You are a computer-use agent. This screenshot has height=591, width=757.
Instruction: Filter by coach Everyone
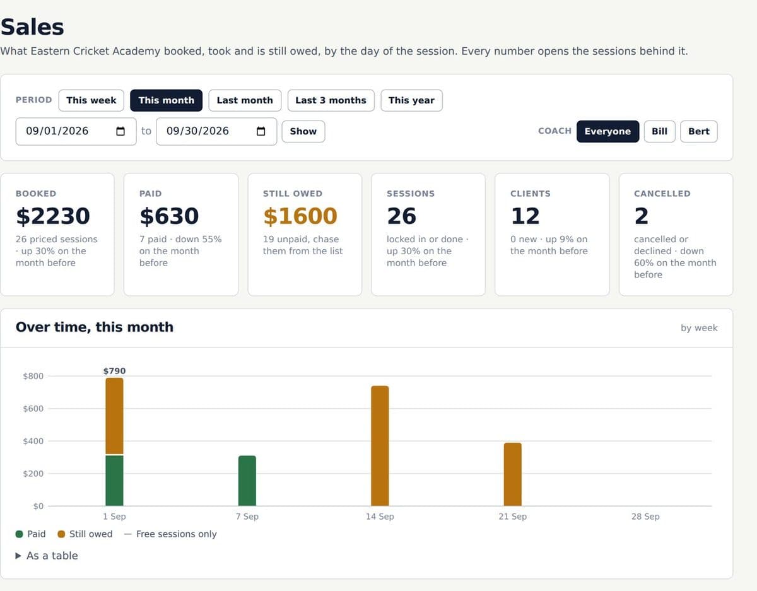(607, 131)
